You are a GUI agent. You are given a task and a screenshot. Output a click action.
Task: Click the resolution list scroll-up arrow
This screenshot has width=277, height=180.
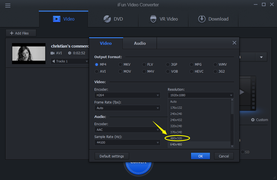pyautogui.click(x=232, y=100)
